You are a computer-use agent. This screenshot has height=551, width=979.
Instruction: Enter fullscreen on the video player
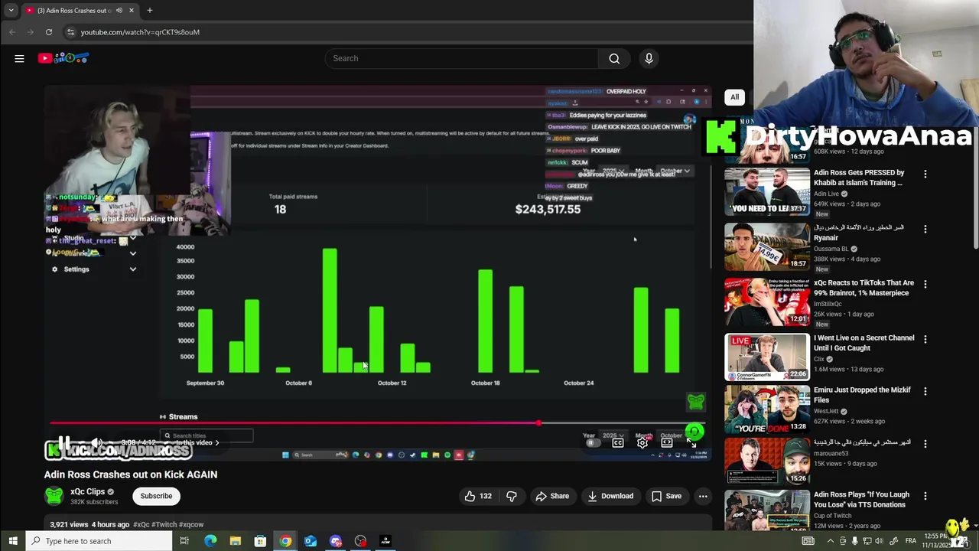click(x=691, y=442)
